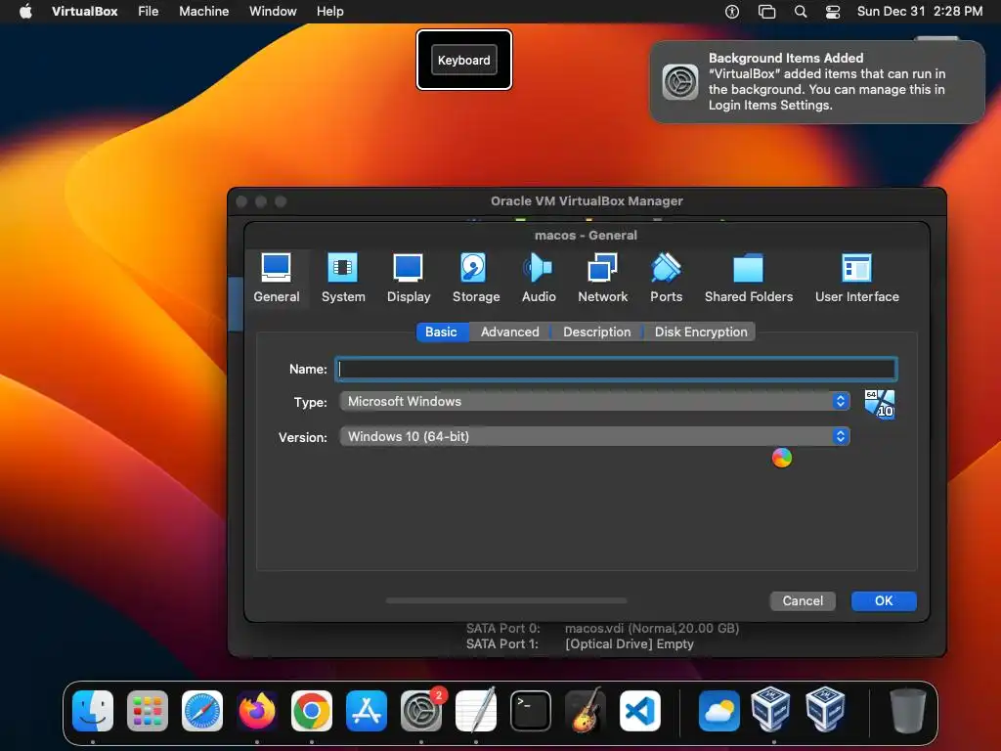This screenshot has height=751, width=1001.
Task: Open TextEdit from the Dock
Action: pos(476,711)
